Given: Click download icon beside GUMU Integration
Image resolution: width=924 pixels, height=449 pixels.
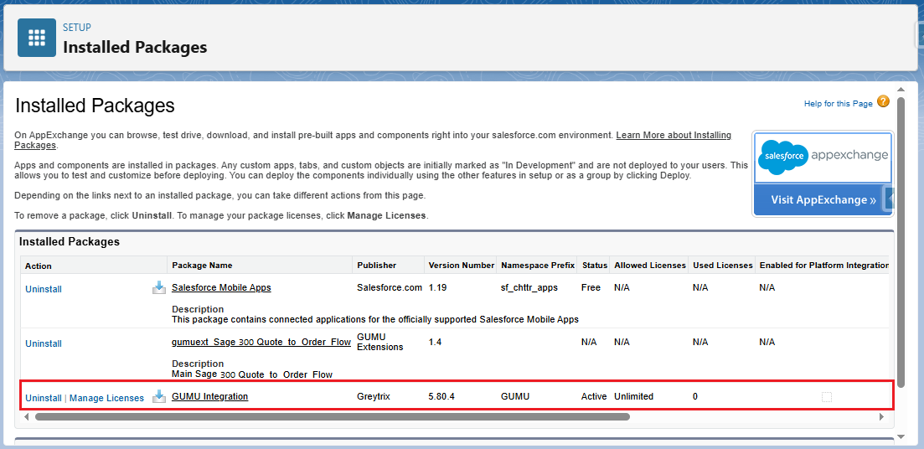Looking at the screenshot, I should click(159, 397).
